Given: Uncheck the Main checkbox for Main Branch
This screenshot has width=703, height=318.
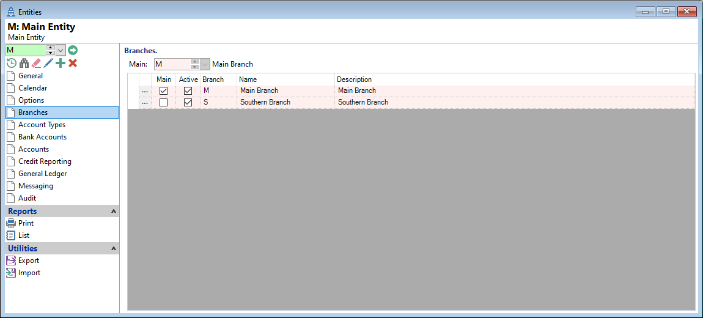Looking at the screenshot, I should click(163, 91).
